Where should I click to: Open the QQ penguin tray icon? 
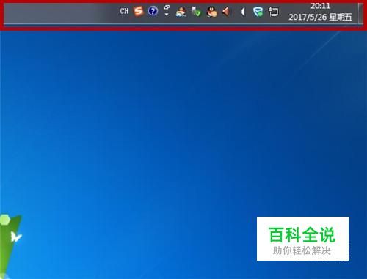[x=211, y=12]
